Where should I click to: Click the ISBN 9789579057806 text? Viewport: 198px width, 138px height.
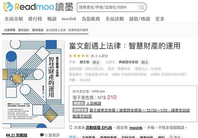129,74
